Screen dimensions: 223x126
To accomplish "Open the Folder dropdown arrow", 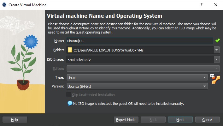I will (x=217, y=50).
